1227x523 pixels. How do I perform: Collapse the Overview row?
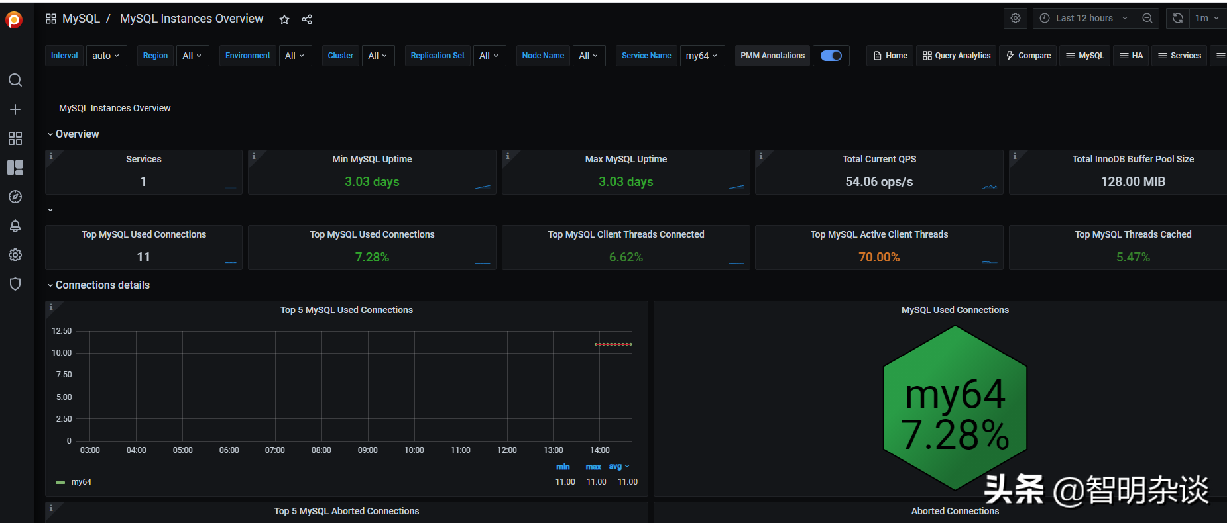tap(50, 134)
